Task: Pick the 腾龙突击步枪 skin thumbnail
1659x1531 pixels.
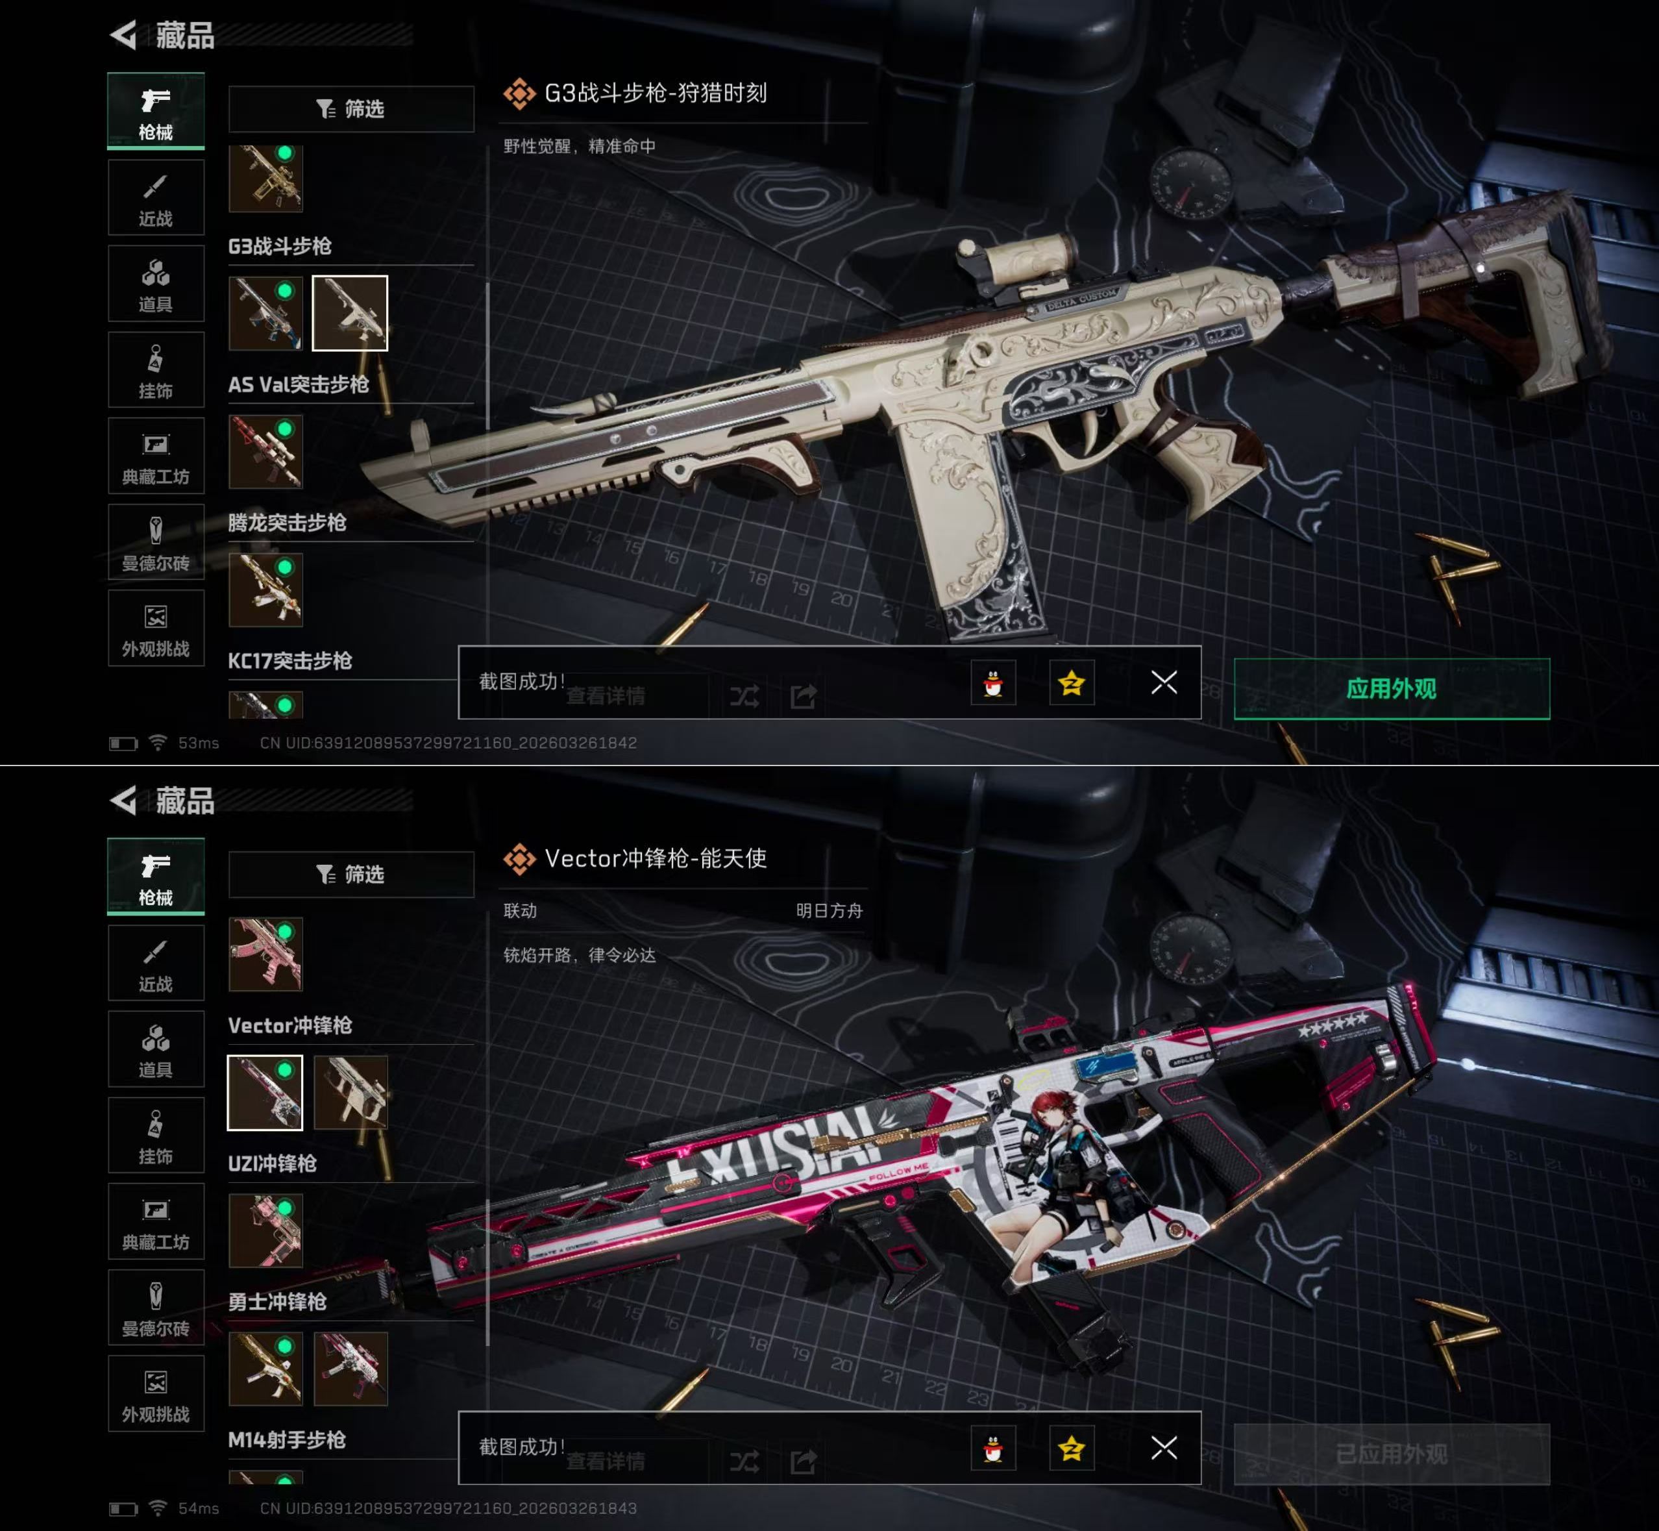Action: tap(265, 590)
